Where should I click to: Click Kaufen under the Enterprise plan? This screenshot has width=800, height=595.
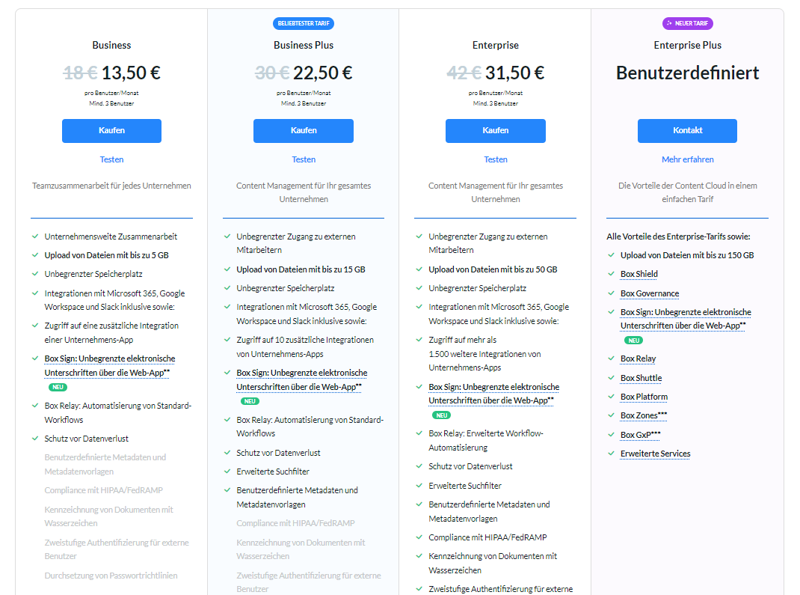pyautogui.click(x=495, y=130)
